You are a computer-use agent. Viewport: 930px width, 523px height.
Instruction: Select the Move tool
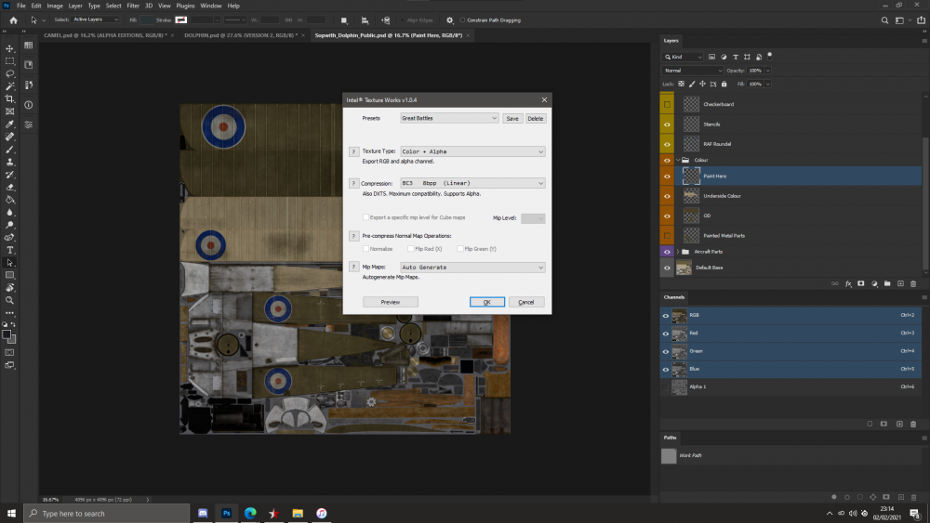pos(10,47)
